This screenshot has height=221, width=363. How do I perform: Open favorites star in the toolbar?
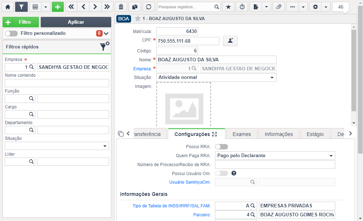pos(228,7)
